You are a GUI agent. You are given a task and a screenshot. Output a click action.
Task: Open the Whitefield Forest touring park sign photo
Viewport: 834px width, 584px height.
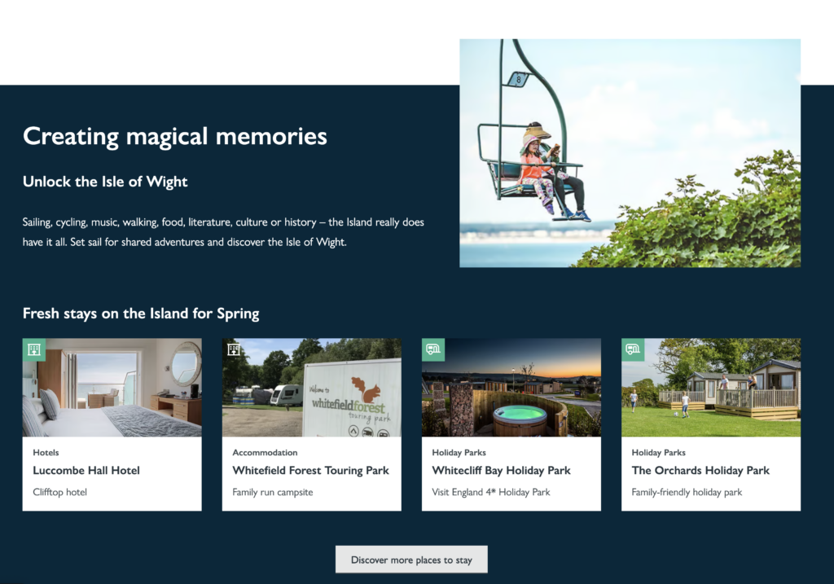point(312,387)
